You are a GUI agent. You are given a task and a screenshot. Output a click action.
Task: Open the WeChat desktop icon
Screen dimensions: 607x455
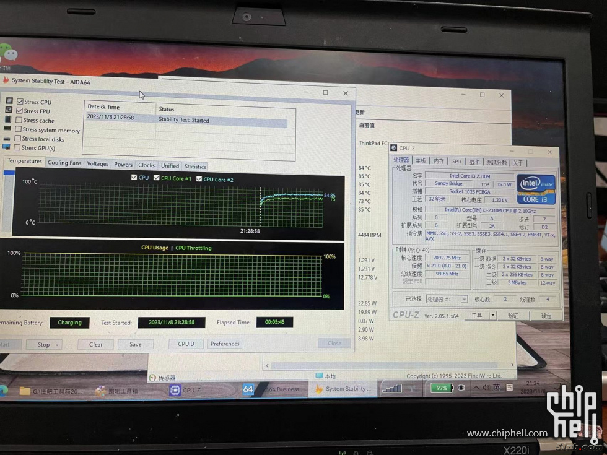pyautogui.click(x=8, y=53)
